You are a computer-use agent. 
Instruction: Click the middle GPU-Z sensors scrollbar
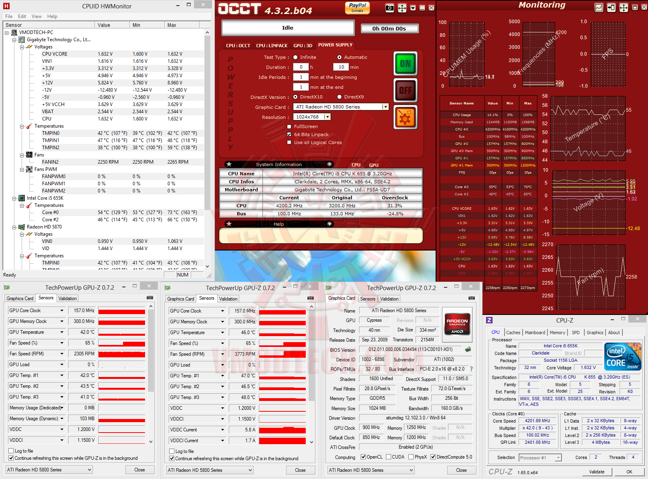[x=312, y=355]
